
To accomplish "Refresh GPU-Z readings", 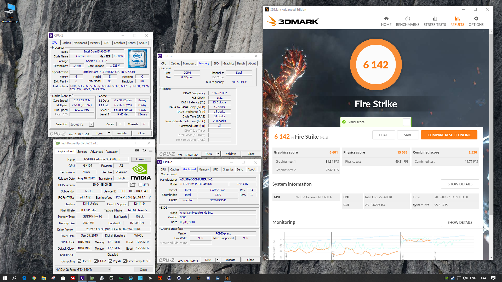I will [144, 150].
